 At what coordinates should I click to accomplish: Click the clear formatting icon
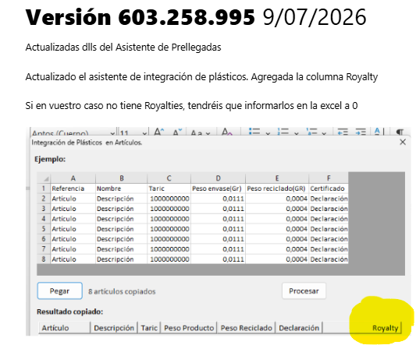(x=227, y=132)
